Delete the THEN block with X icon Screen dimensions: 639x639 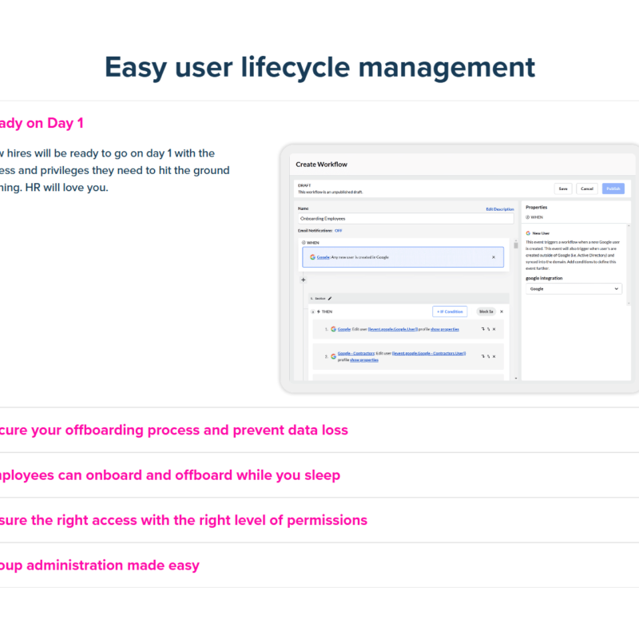click(x=502, y=312)
